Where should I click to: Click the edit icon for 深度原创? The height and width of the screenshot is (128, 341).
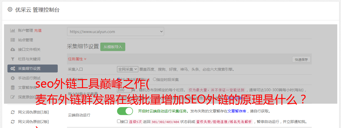click(x=13, y=97)
